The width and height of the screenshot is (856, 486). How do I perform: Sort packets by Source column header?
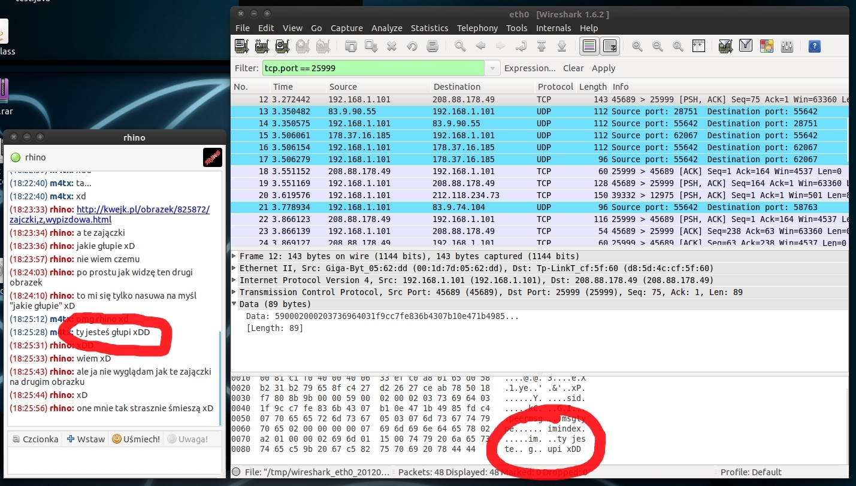coord(377,87)
